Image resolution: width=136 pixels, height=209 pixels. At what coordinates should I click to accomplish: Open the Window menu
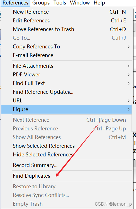pos(80,3)
